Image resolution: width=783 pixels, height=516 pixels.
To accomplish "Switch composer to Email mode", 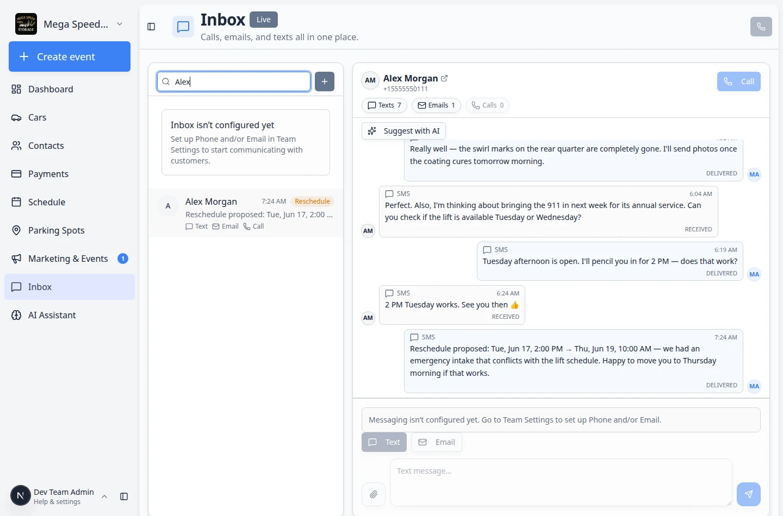I will [437, 442].
